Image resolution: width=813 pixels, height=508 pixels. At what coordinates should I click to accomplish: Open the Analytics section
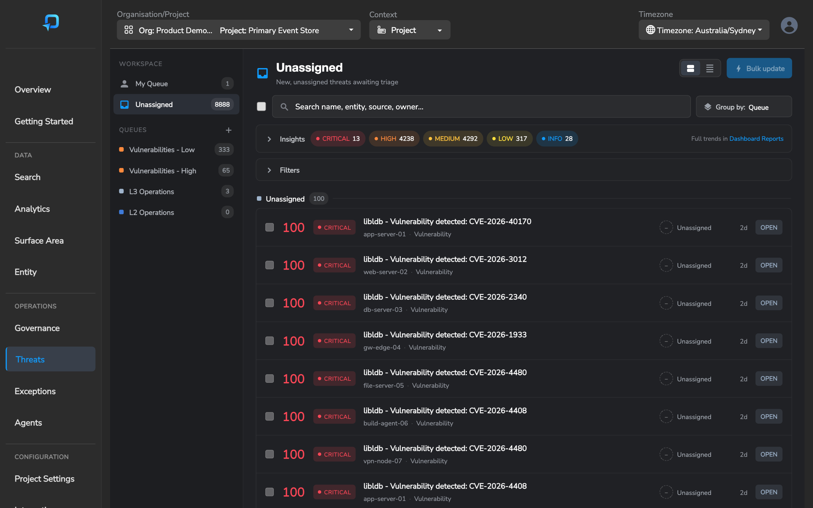pyautogui.click(x=32, y=209)
